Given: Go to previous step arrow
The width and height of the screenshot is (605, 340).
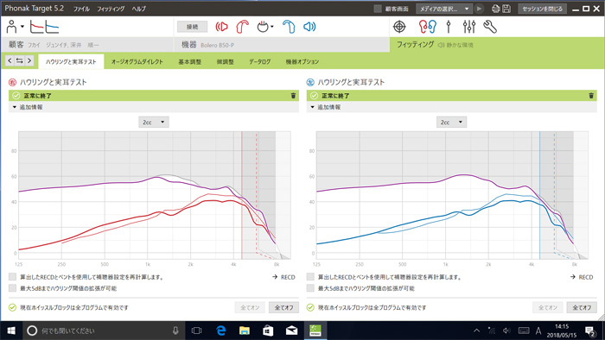Looking at the screenshot, I should tap(10, 60).
